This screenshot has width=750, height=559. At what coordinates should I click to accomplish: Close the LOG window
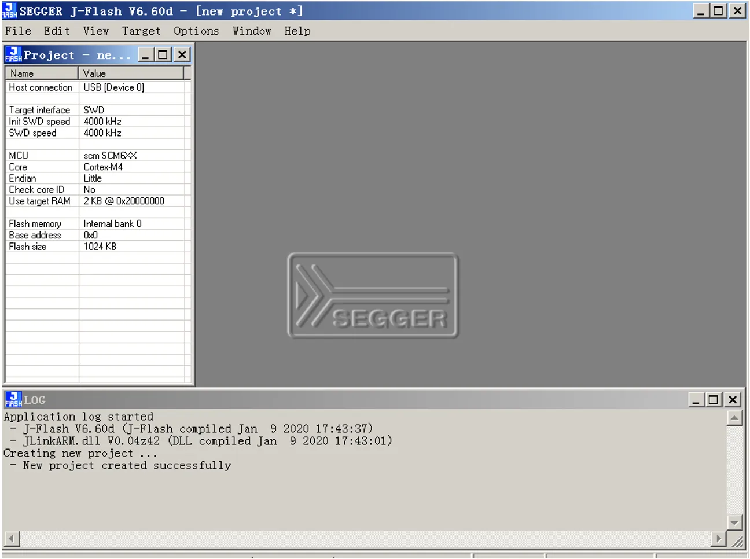pos(733,399)
